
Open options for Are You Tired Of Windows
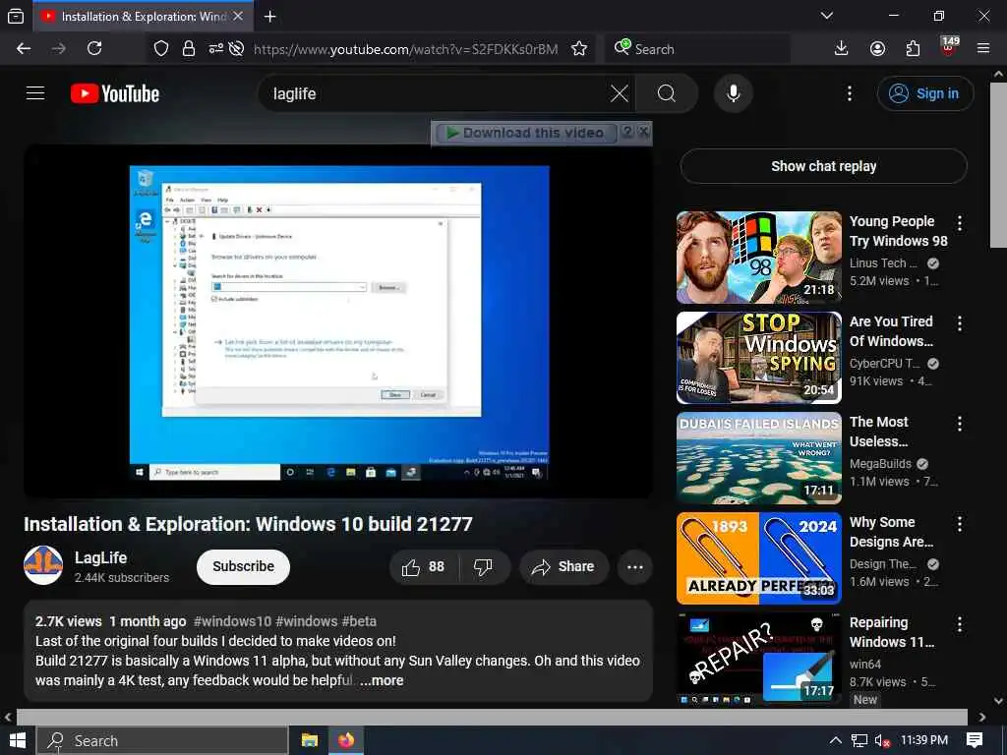pos(960,323)
